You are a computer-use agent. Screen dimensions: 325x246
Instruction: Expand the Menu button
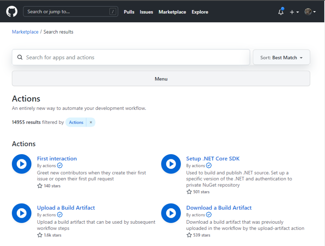tap(161, 79)
